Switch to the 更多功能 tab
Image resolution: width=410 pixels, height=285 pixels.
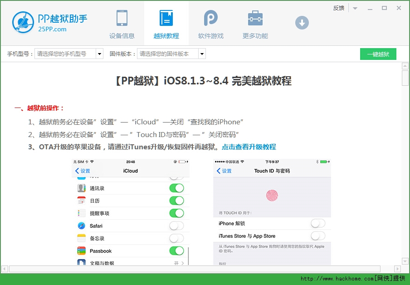point(255,24)
